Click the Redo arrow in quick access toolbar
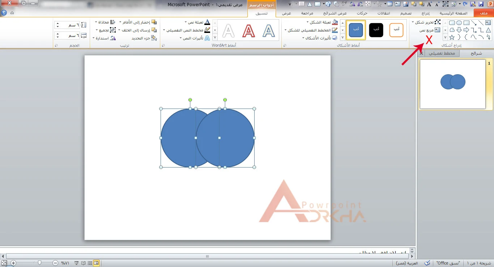The image size is (494, 267). (465, 4)
